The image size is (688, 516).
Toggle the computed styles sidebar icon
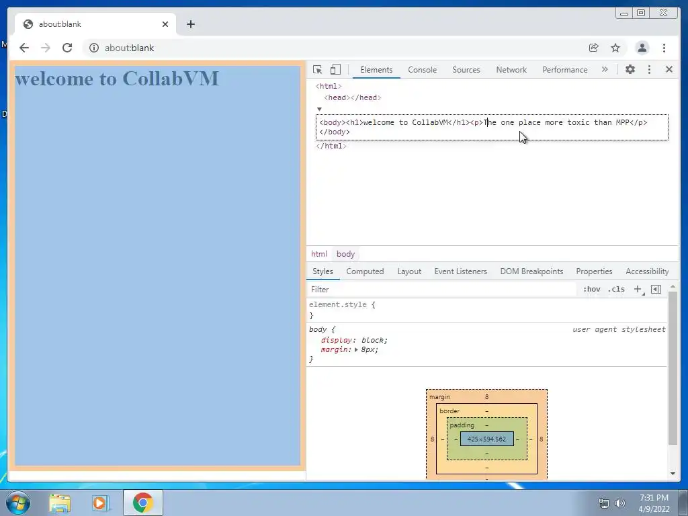coord(656,289)
